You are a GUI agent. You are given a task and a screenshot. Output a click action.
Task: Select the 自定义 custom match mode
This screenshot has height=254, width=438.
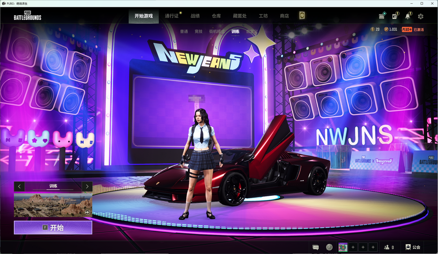pos(252,31)
